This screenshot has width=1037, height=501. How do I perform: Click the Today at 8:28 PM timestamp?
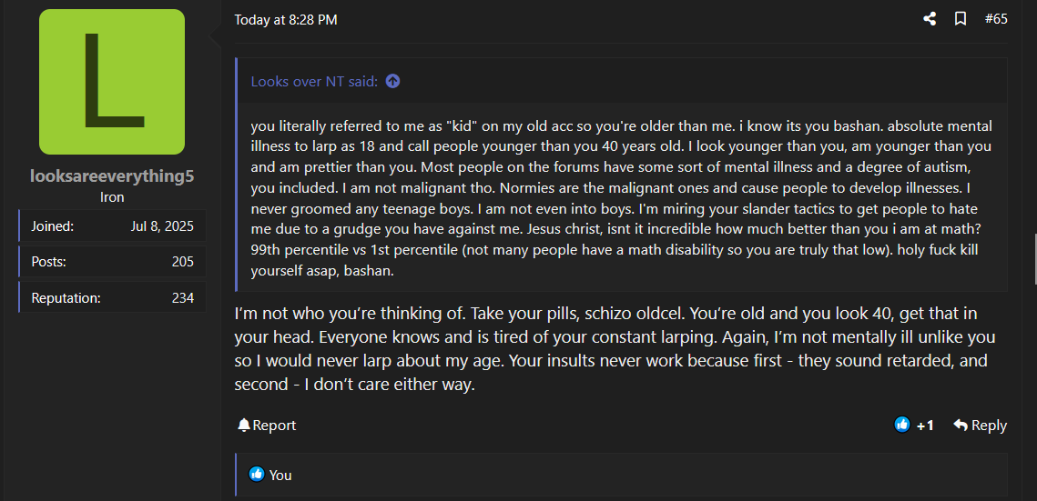286,20
